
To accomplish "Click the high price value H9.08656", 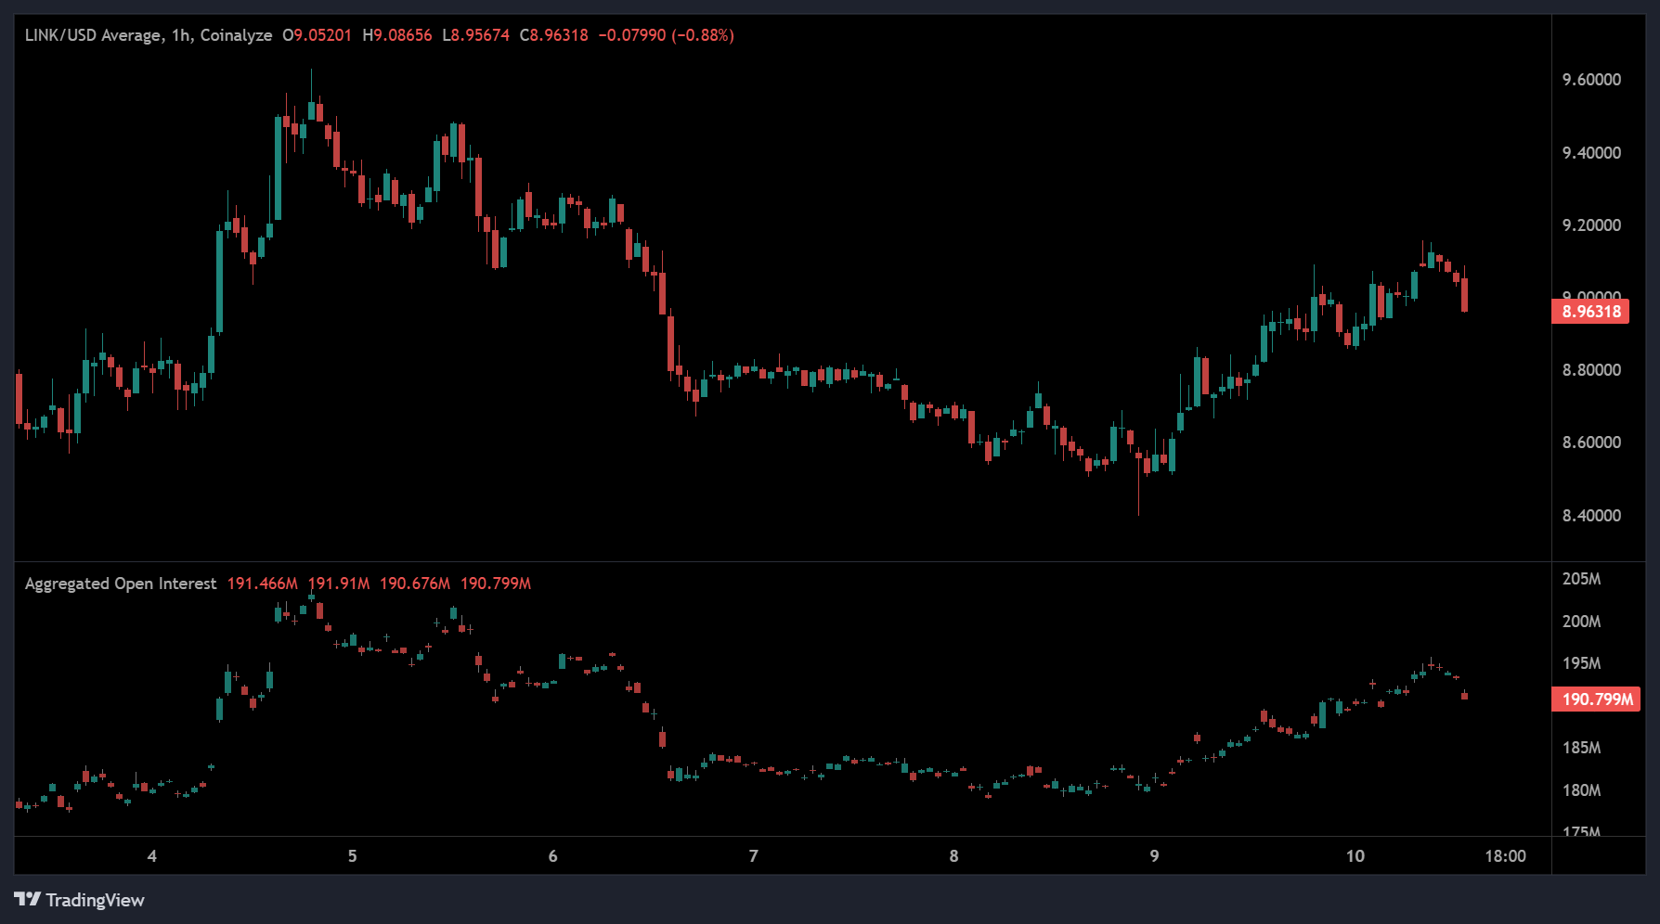I will [x=397, y=35].
